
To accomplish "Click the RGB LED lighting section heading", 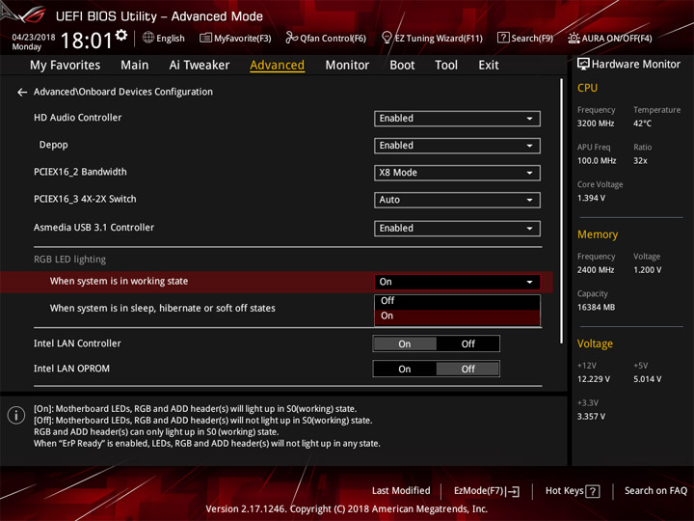I will click(x=70, y=260).
